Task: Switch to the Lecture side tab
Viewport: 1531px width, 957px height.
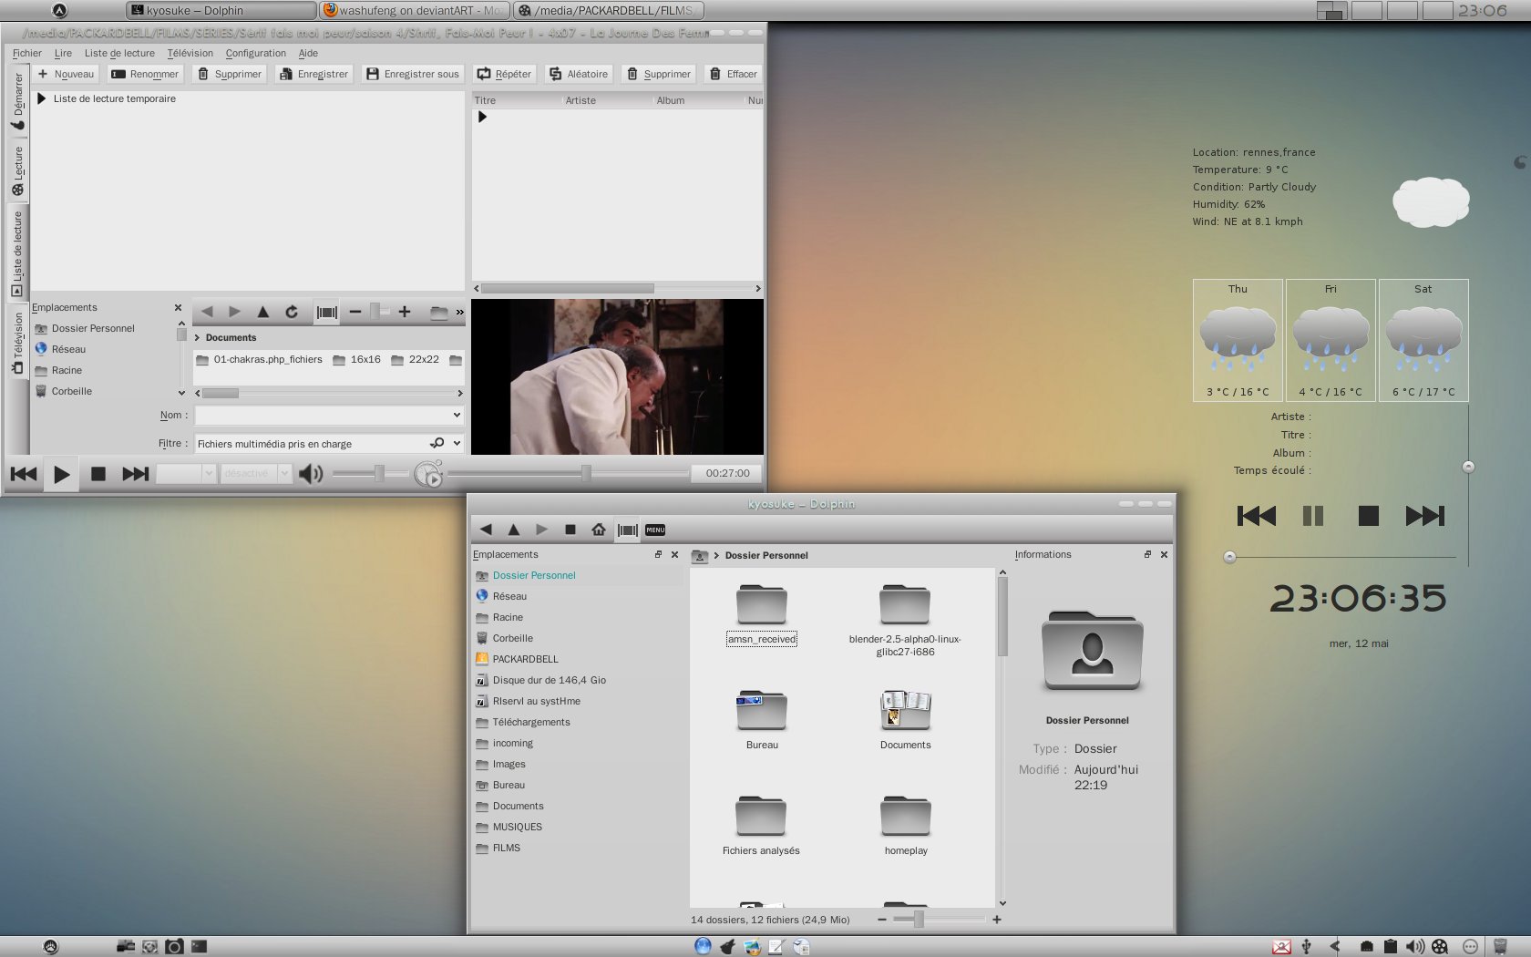Action: tap(18, 170)
